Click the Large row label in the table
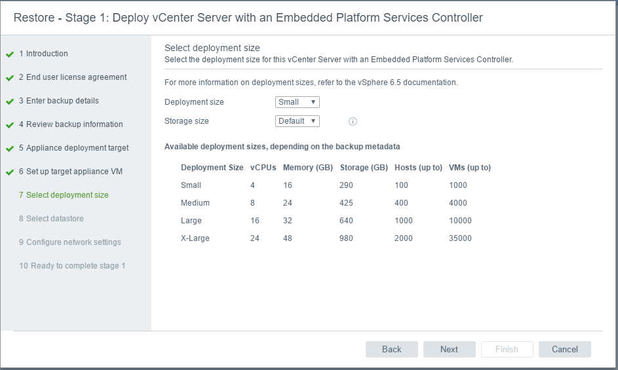 191,221
